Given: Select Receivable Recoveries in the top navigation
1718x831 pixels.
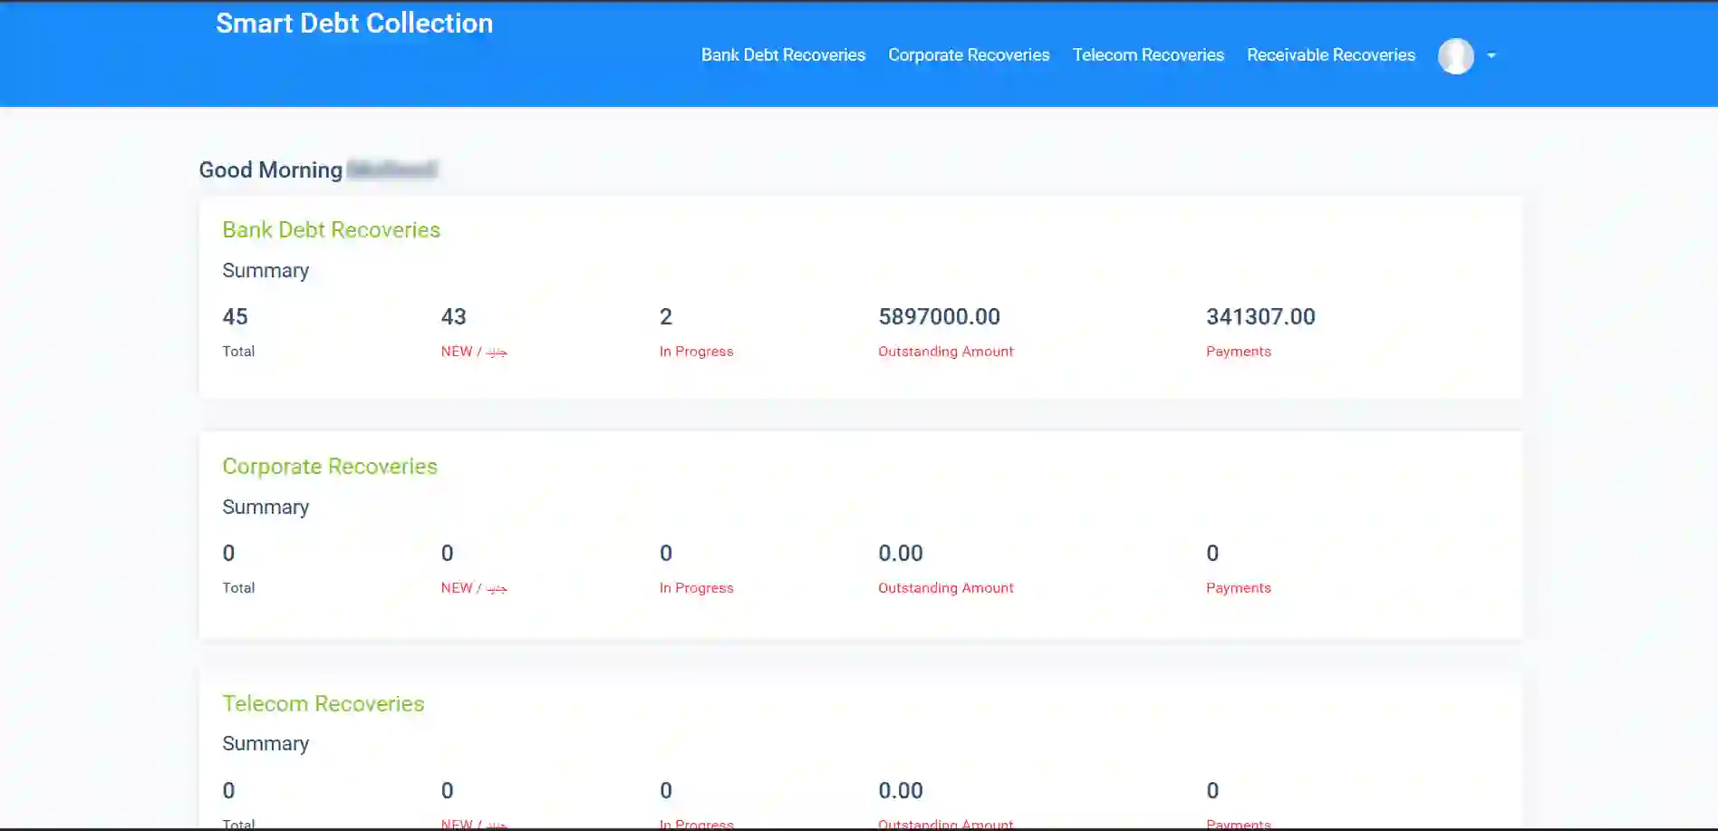Looking at the screenshot, I should [x=1330, y=54].
